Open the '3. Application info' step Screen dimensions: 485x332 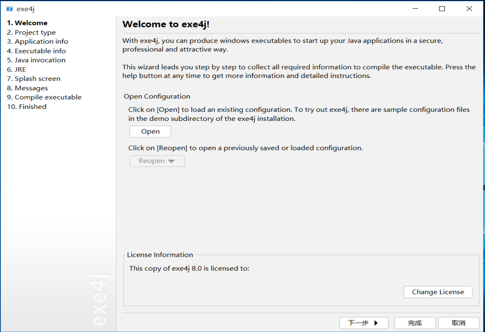click(x=37, y=41)
